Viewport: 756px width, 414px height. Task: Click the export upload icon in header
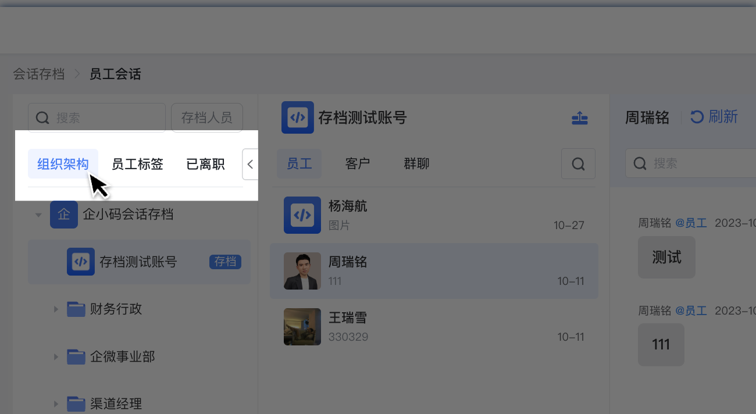point(580,118)
